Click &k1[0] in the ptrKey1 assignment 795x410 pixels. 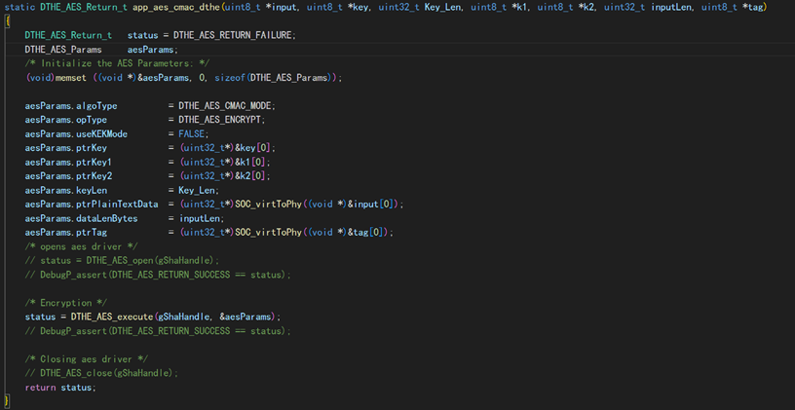click(x=250, y=163)
